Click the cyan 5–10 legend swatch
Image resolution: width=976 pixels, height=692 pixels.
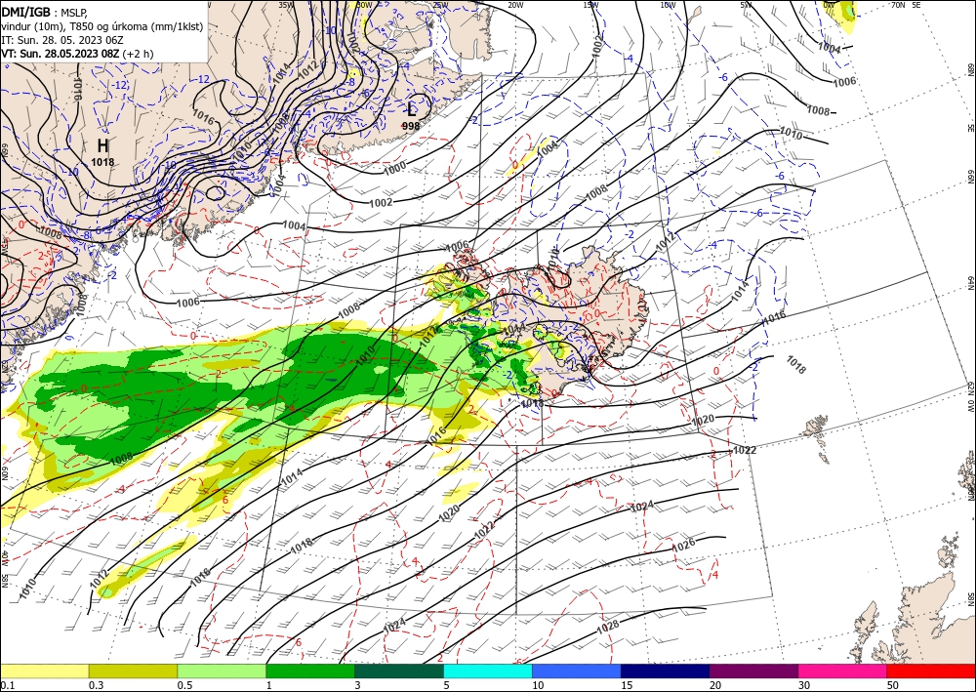coord(488,672)
